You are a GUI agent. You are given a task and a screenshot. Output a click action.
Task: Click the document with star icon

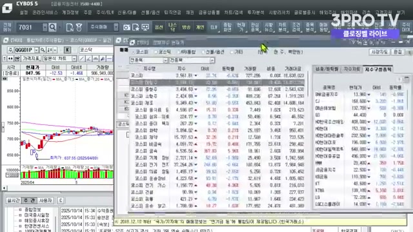136,27
